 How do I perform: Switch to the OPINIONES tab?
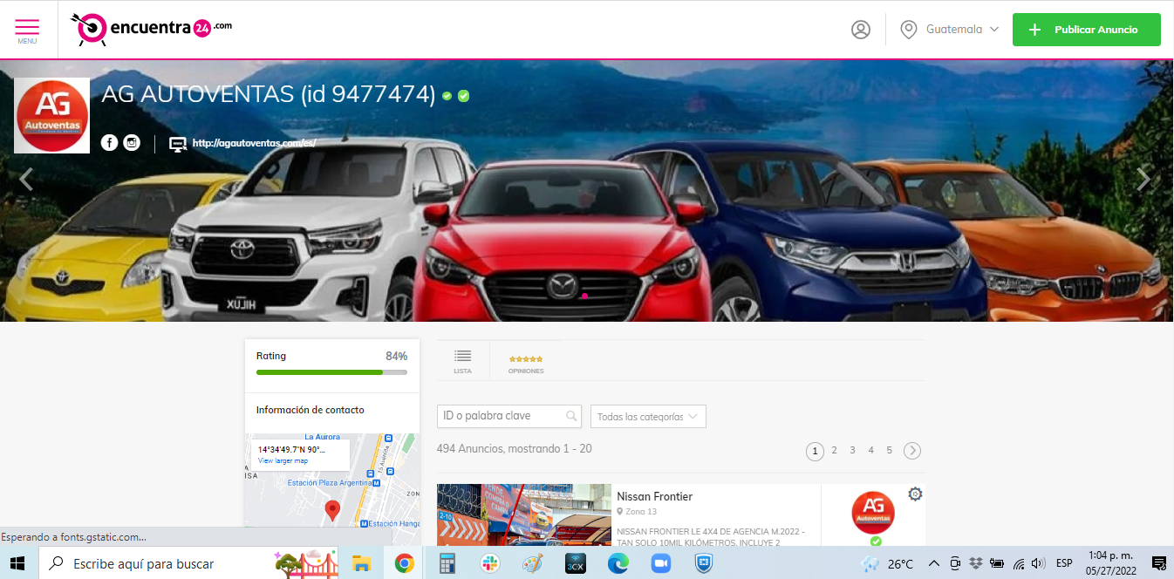pos(526,364)
